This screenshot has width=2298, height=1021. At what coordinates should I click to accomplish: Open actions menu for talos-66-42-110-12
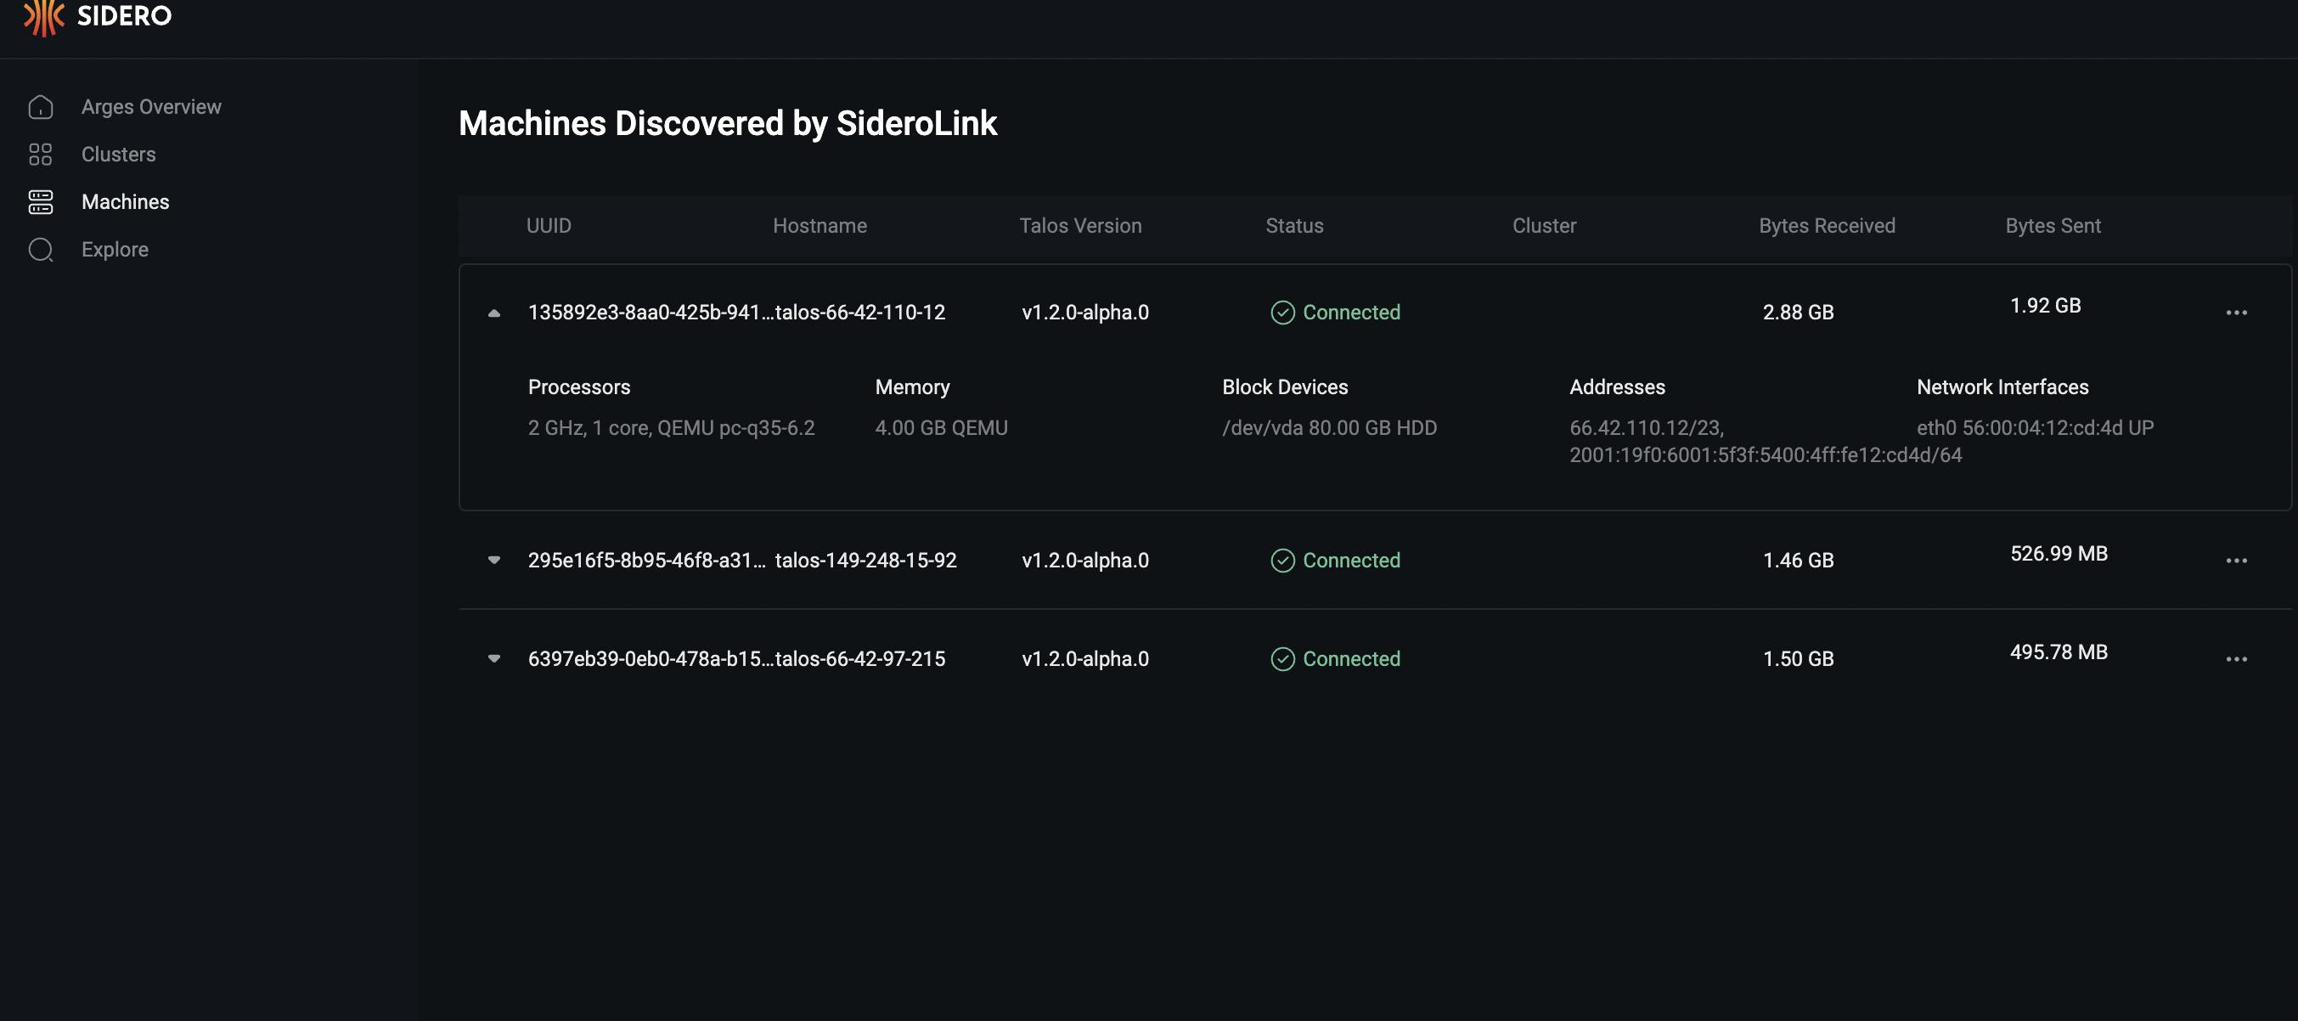click(x=2235, y=313)
